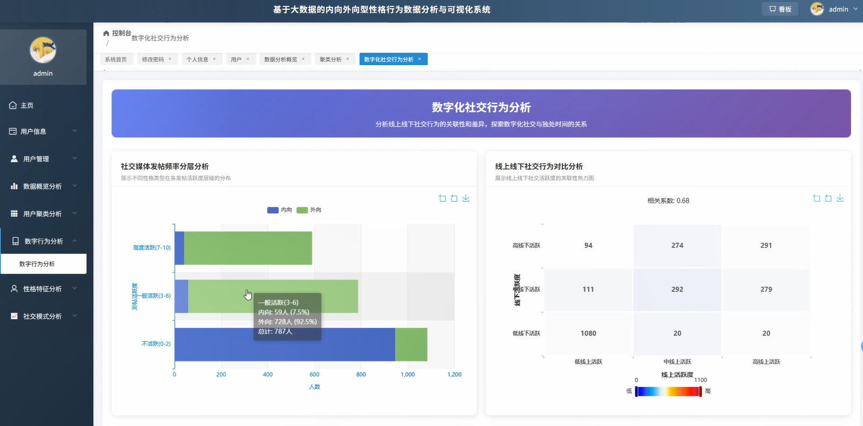Screen dimensions: 863x426
Task: Click the heatmap cell showing 111
Action: (x=588, y=289)
